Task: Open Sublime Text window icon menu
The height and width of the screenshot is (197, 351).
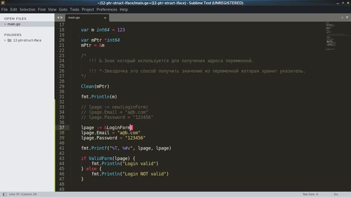Action: coord(3,3)
